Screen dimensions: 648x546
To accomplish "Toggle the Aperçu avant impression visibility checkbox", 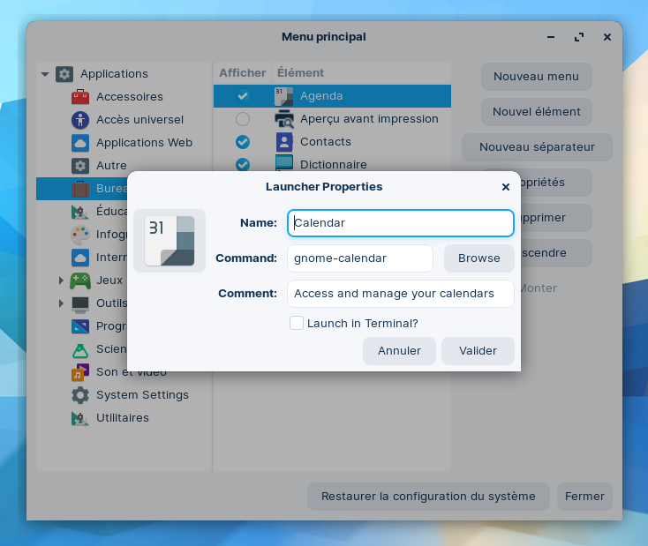I will coord(243,119).
